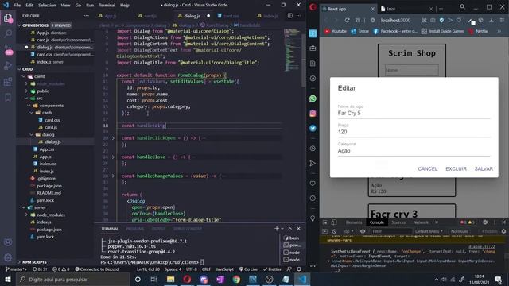Viewport: 509px width, 286px height.
Task: Open console settings gear beside hidden count
Action: (x=503, y=231)
